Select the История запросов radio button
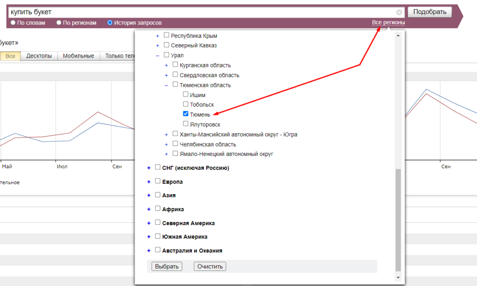 (110, 23)
